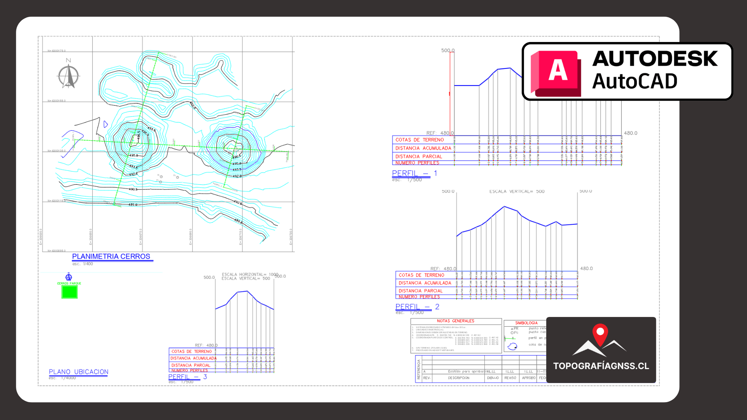The image size is (747, 420).
Task: Open the PLANO UBICACION link
Action: point(78,372)
